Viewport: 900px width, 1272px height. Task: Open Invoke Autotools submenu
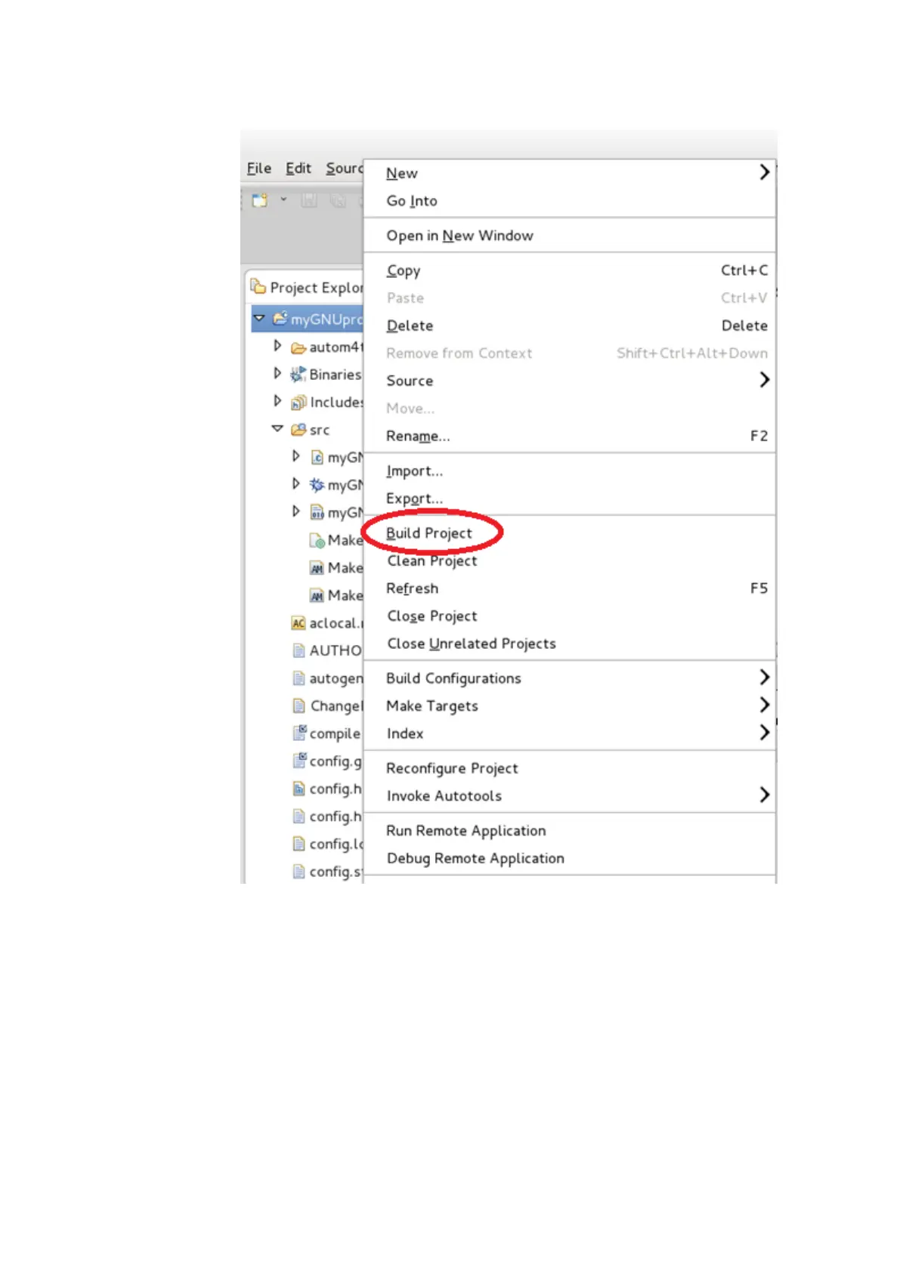click(x=570, y=796)
